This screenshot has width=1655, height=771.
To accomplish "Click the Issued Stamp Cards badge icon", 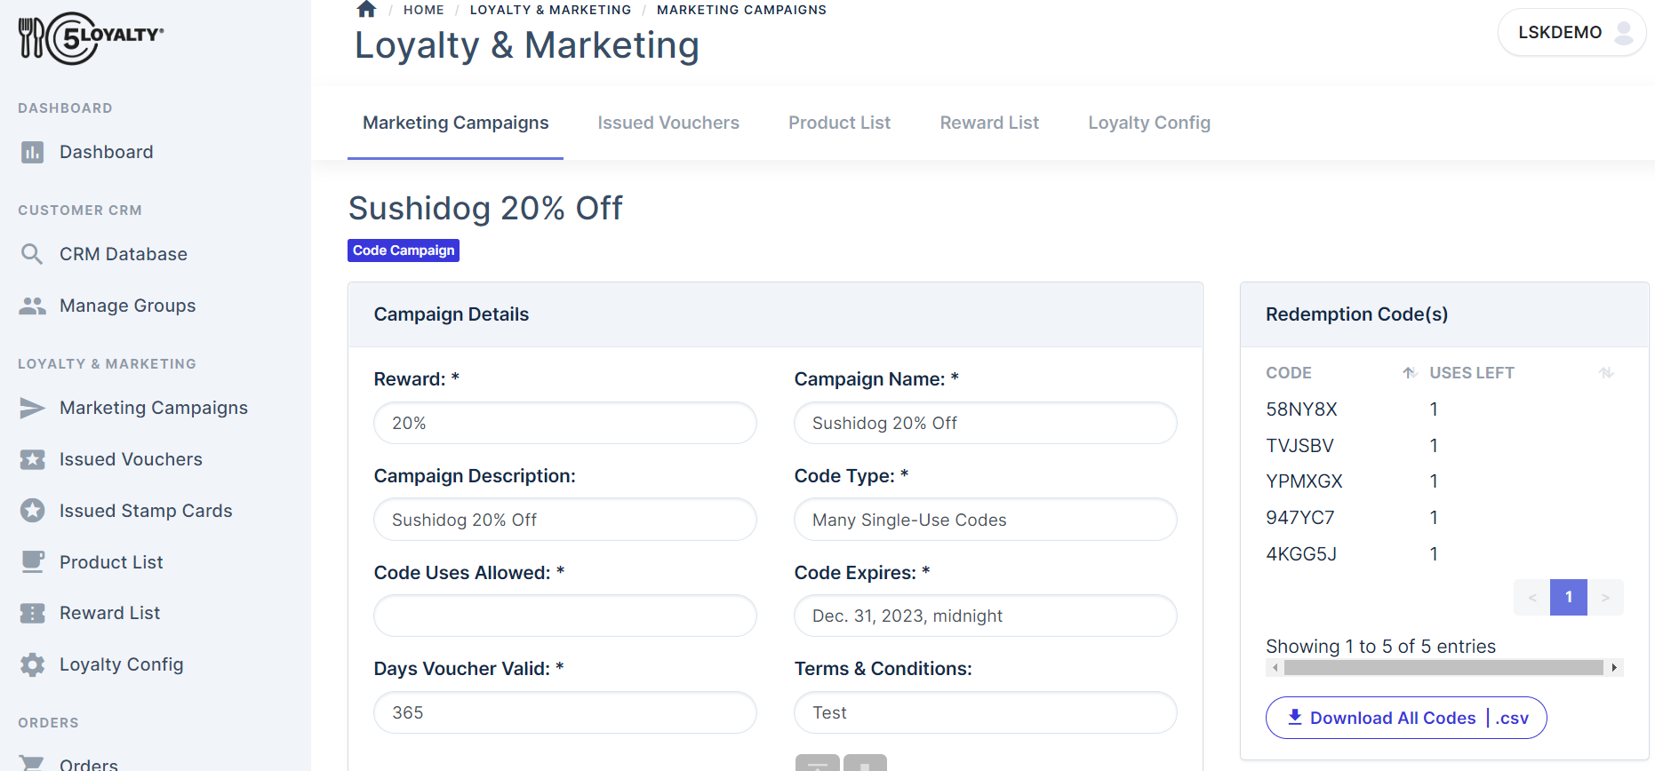I will pos(32,510).
